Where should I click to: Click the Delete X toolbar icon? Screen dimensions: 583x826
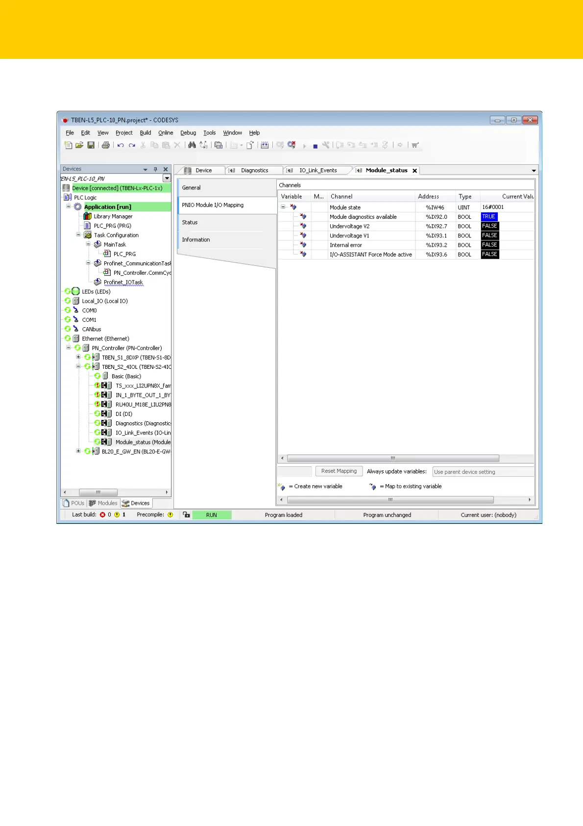(177, 145)
